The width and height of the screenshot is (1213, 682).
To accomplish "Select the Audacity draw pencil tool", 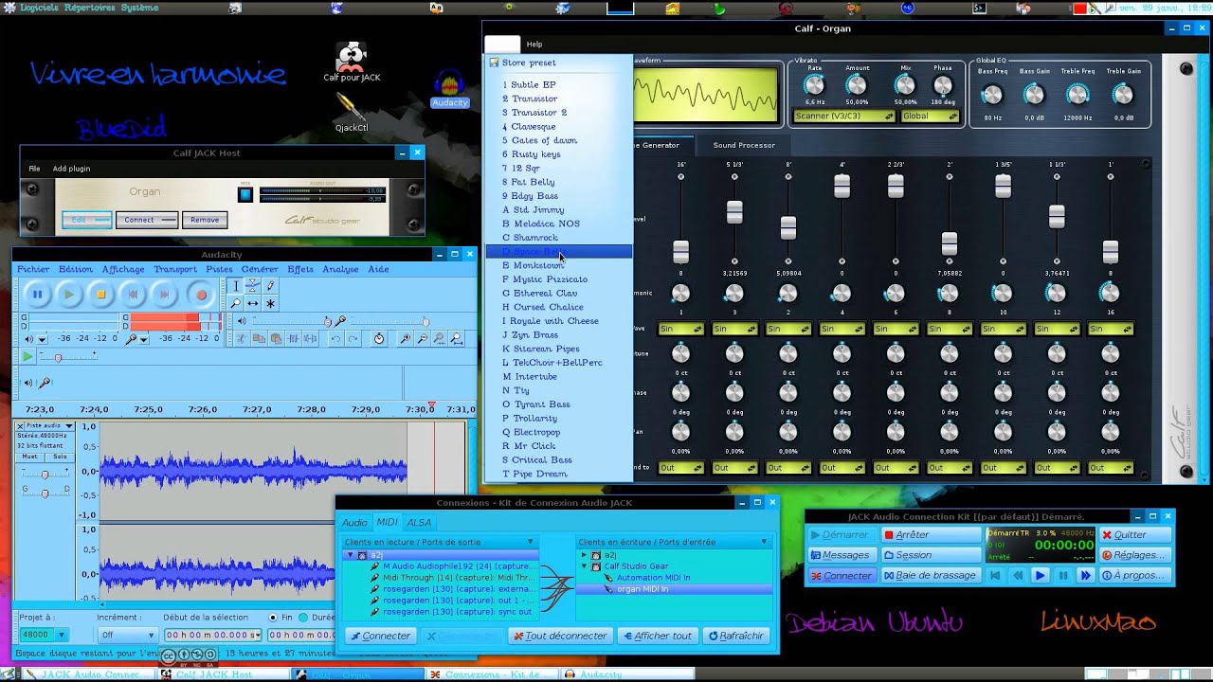I will coord(270,286).
